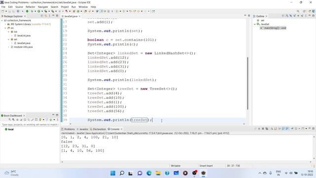Maximize the Outline panel
316x178 pixels.
[x=314, y=15]
